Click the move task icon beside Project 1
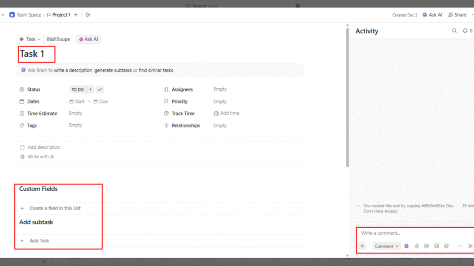The height and width of the screenshot is (266, 474). (x=88, y=15)
